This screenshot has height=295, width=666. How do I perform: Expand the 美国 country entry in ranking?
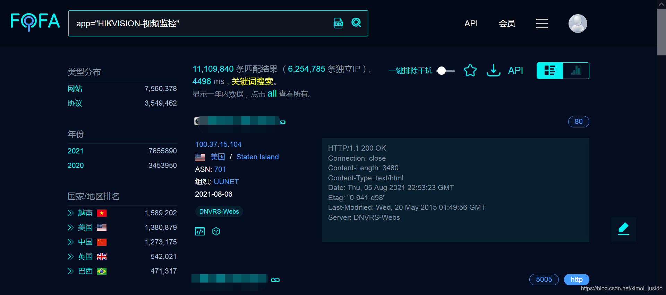tap(70, 227)
